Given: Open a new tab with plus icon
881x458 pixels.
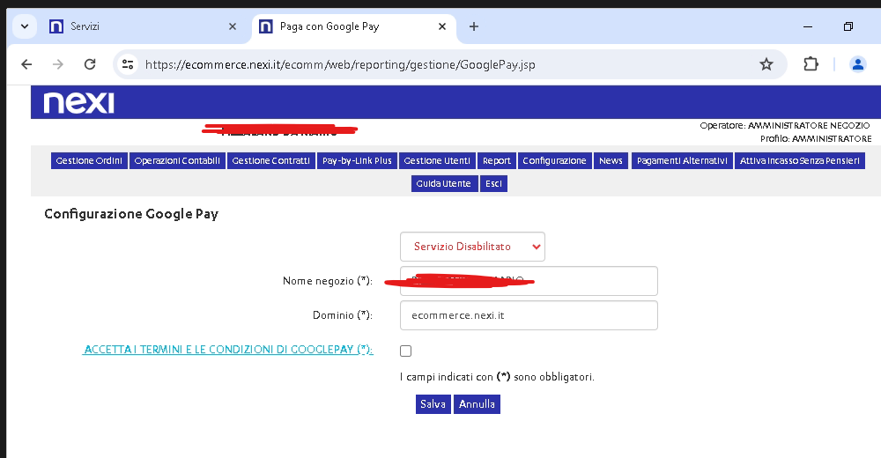Looking at the screenshot, I should pyautogui.click(x=474, y=26).
